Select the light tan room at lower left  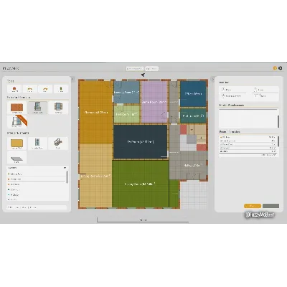pos(95,176)
